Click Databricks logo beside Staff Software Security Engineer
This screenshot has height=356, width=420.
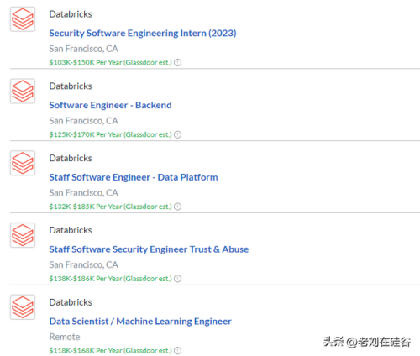point(23,235)
